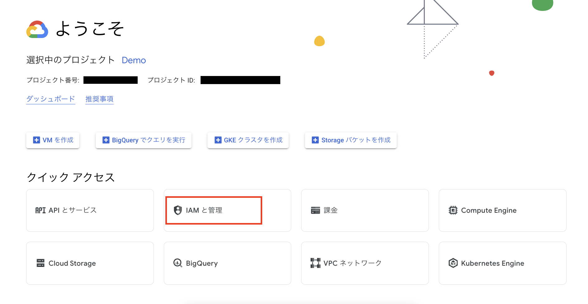This screenshot has height=304, width=588.
Task: Open the IAM と管理 quick access card
Action: click(227, 210)
